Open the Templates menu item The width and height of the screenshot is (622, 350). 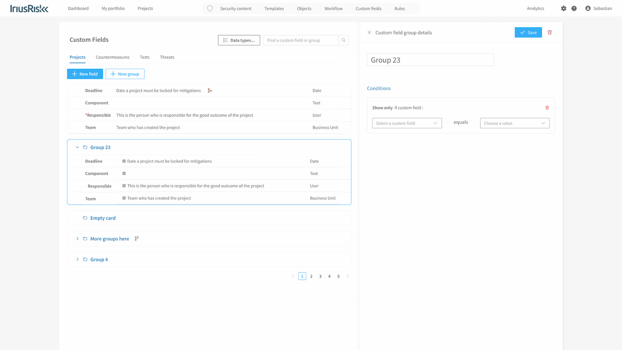pyautogui.click(x=274, y=8)
